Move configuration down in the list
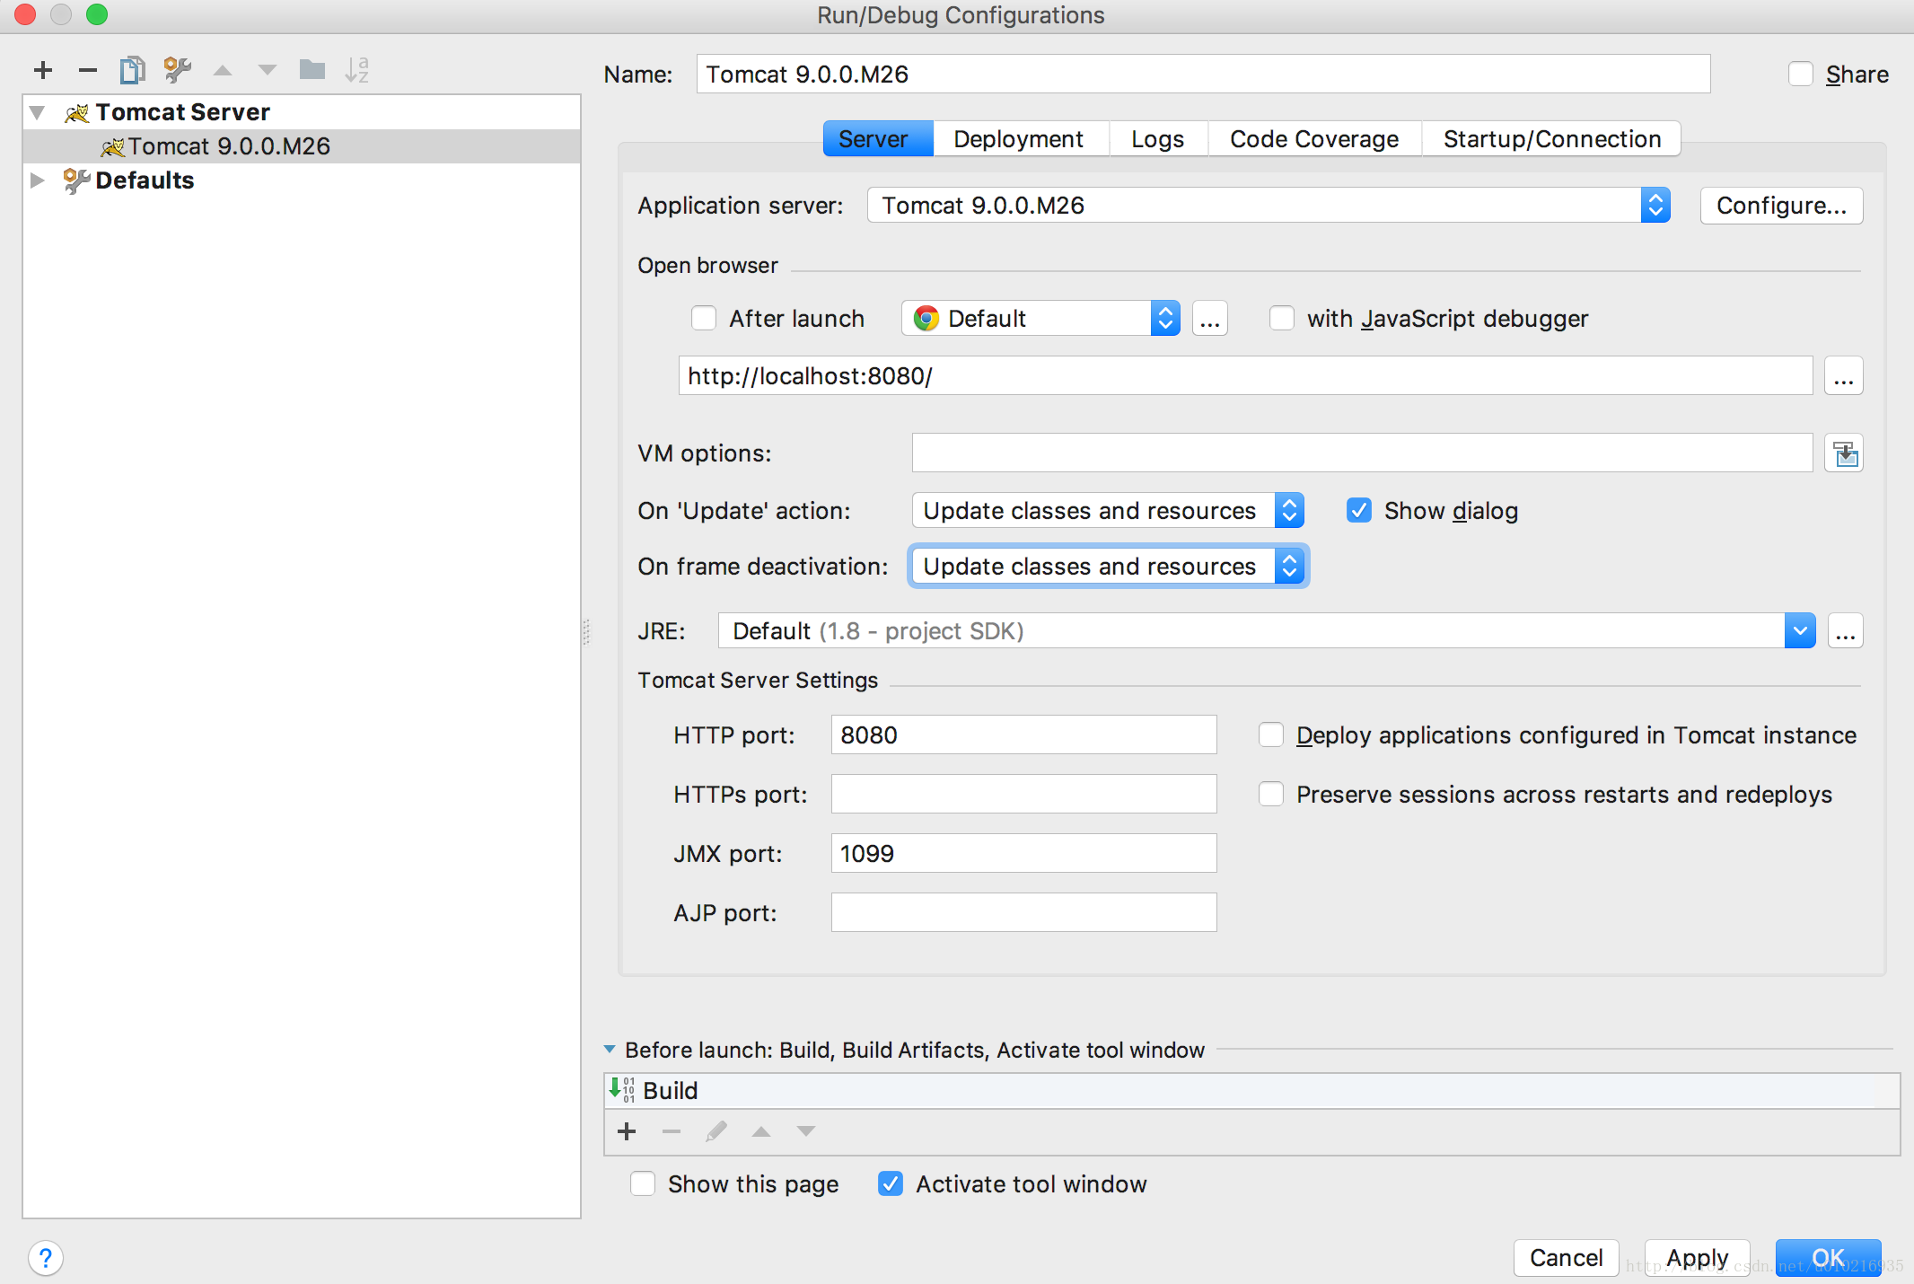This screenshot has width=1914, height=1284. pyautogui.click(x=268, y=70)
